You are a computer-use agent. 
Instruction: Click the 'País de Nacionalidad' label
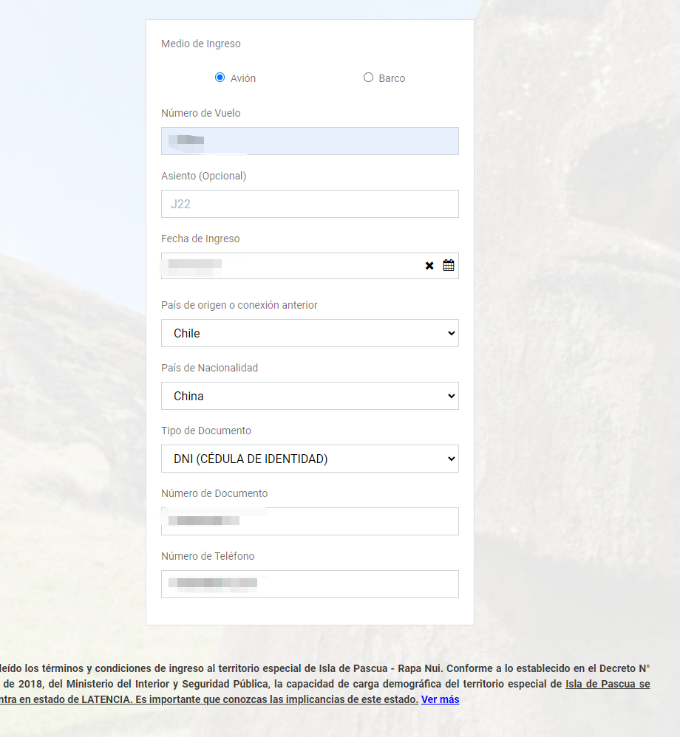click(209, 368)
